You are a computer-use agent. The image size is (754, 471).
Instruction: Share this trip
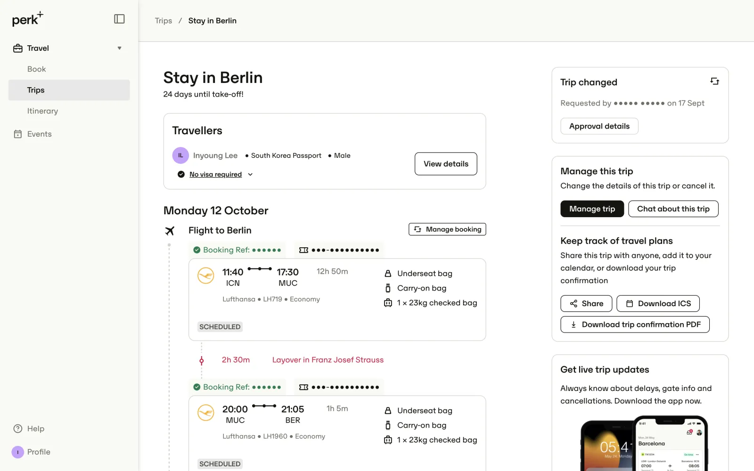[586, 304]
